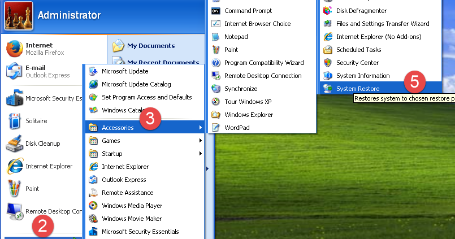Click Windows Media Player icon
This screenshot has height=239, width=455.
[93, 206]
